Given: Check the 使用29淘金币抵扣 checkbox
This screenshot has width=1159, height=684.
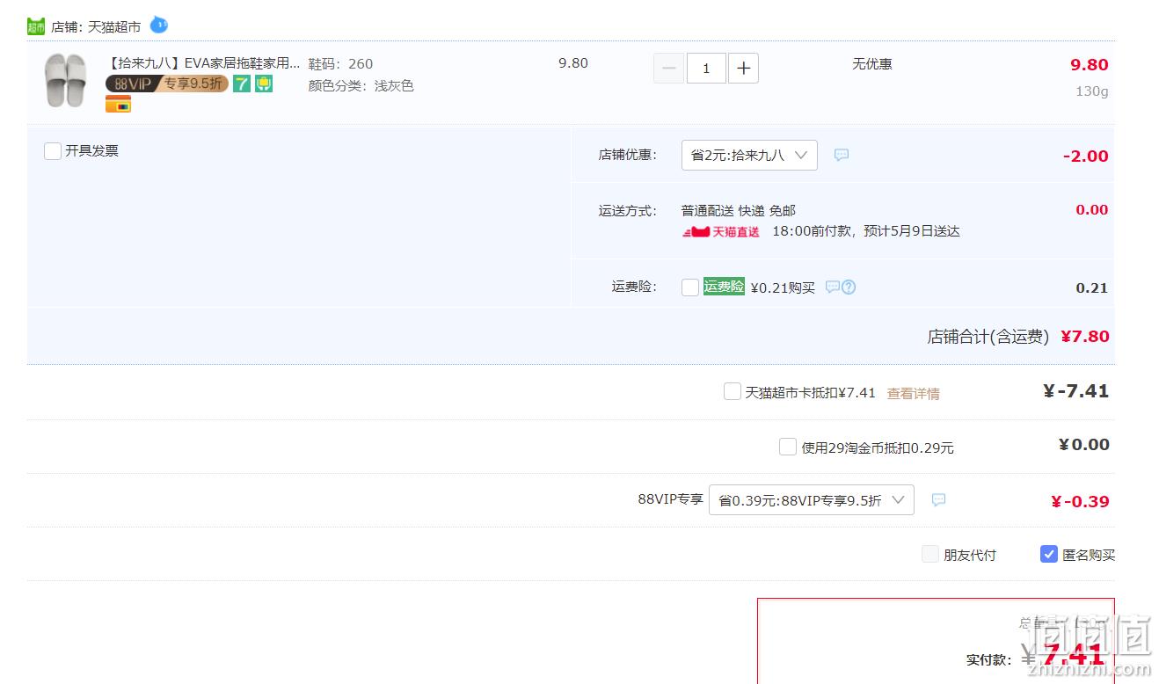Looking at the screenshot, I should pos(788,447).
